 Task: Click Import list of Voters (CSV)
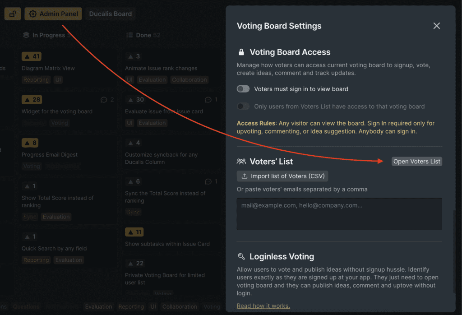(282, 176)
